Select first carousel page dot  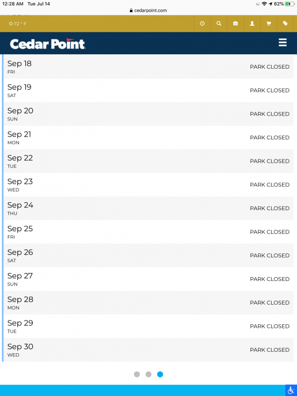(x=137, y=374)
